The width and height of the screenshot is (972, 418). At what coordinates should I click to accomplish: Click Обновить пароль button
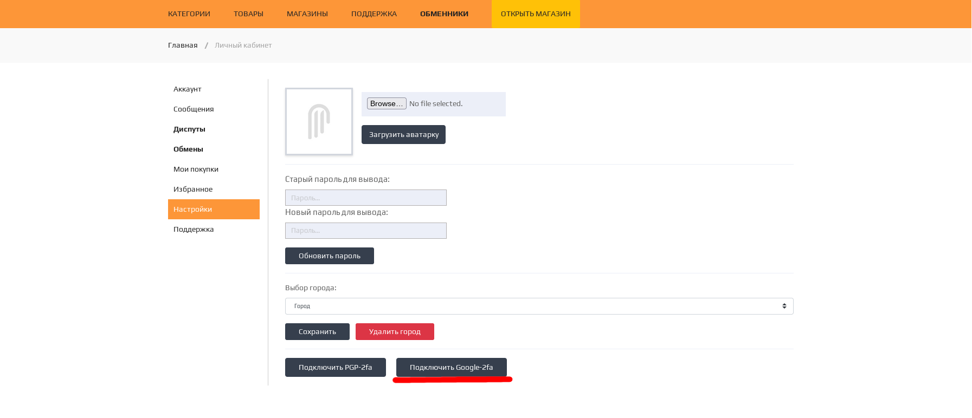coord(330,256)
